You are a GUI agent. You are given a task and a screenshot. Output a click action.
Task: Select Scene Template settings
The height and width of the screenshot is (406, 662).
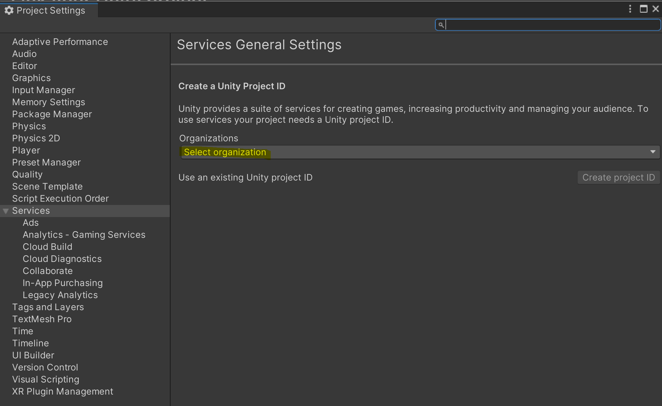click(x=47, y=187)
